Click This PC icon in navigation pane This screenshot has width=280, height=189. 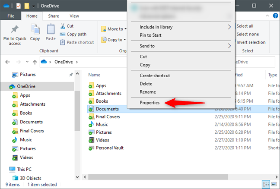pos(13,169)
